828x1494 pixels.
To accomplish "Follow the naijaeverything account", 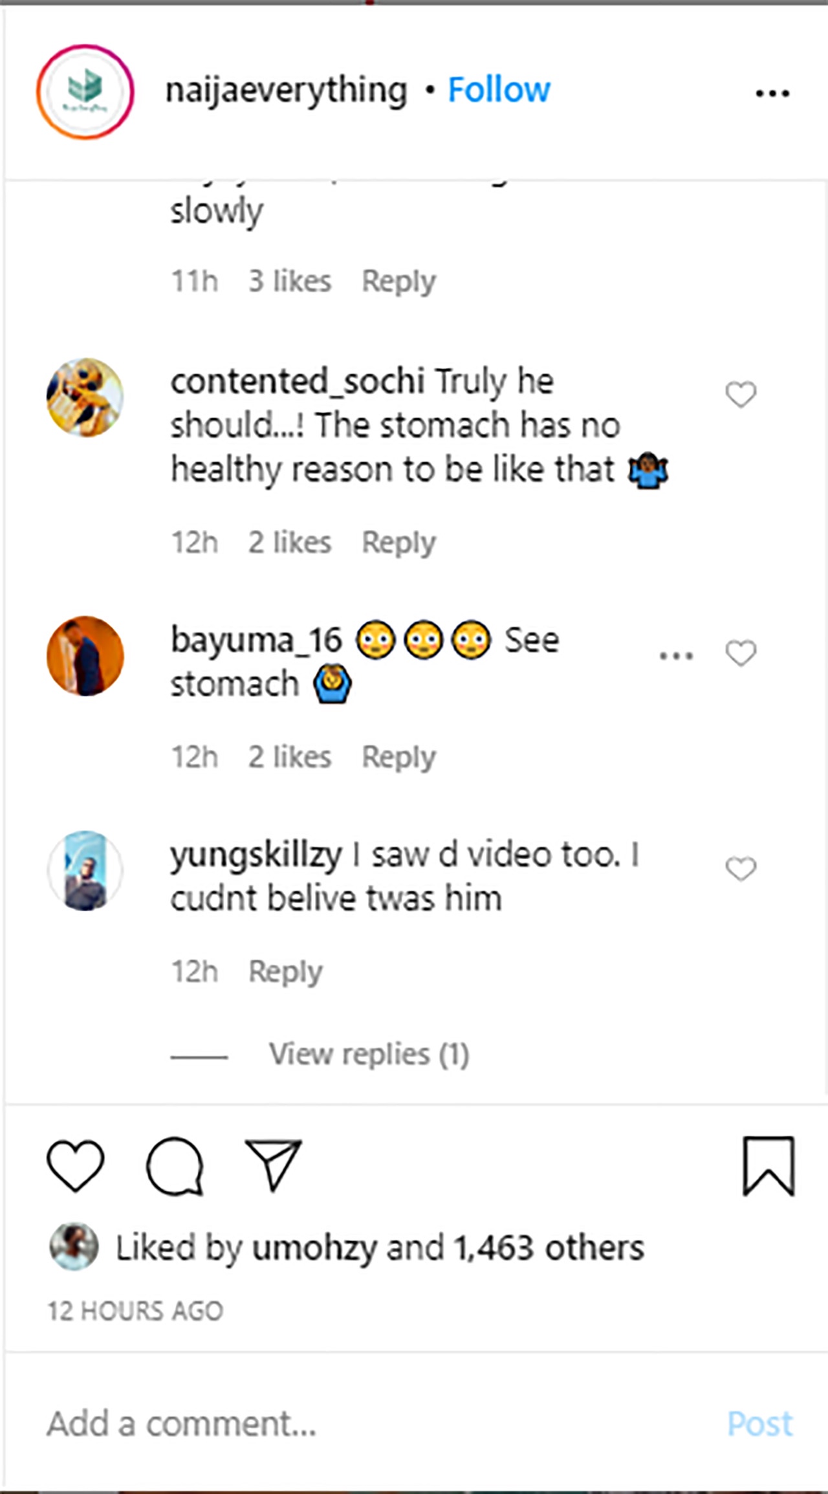I will click(x=499, y=90).
